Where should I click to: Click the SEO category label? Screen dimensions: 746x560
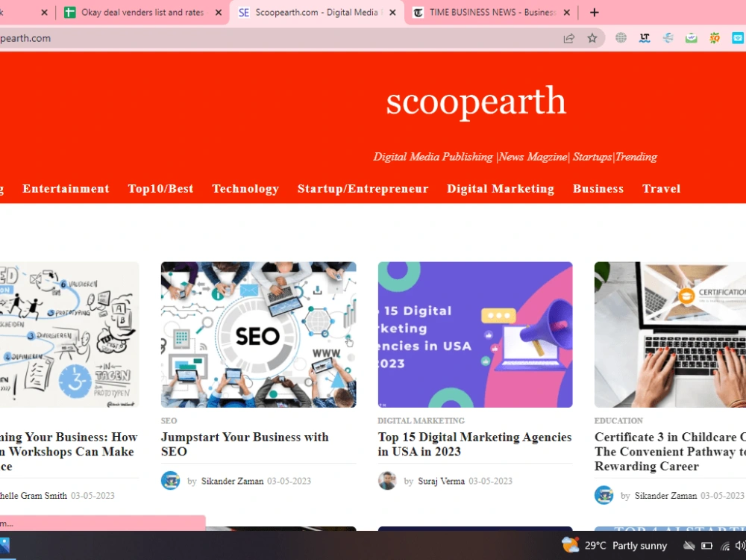[169, 421]
